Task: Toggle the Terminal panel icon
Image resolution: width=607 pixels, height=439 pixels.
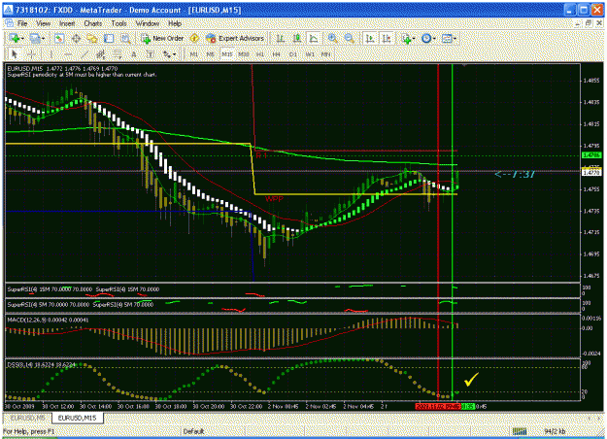Action: (109, 38)
